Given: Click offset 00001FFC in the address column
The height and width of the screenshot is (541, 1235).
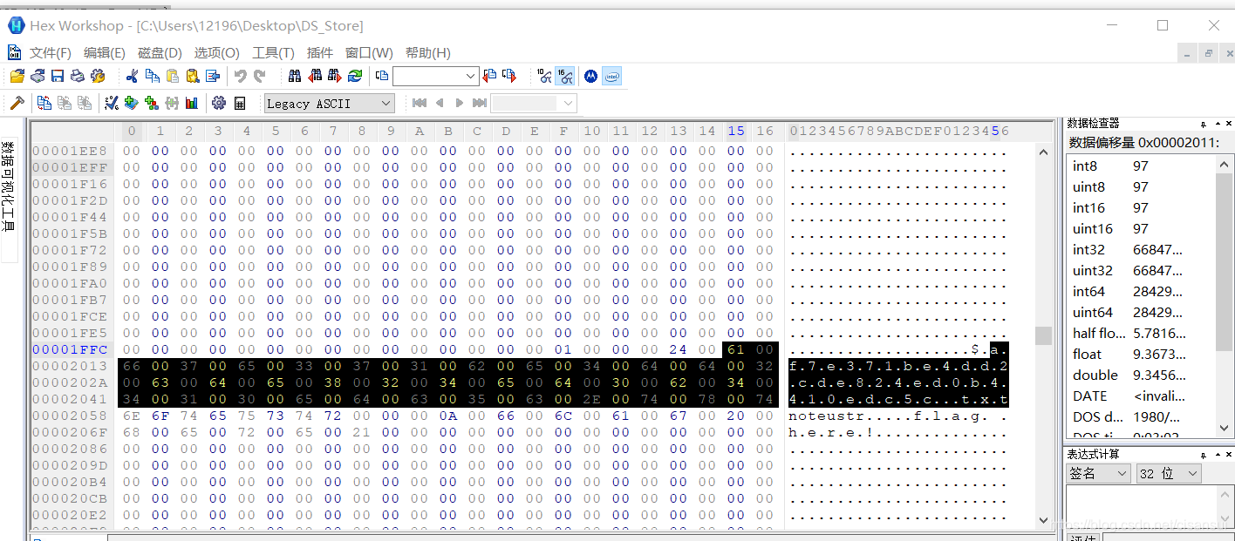Looking at the screenshot, I should 70,349.
